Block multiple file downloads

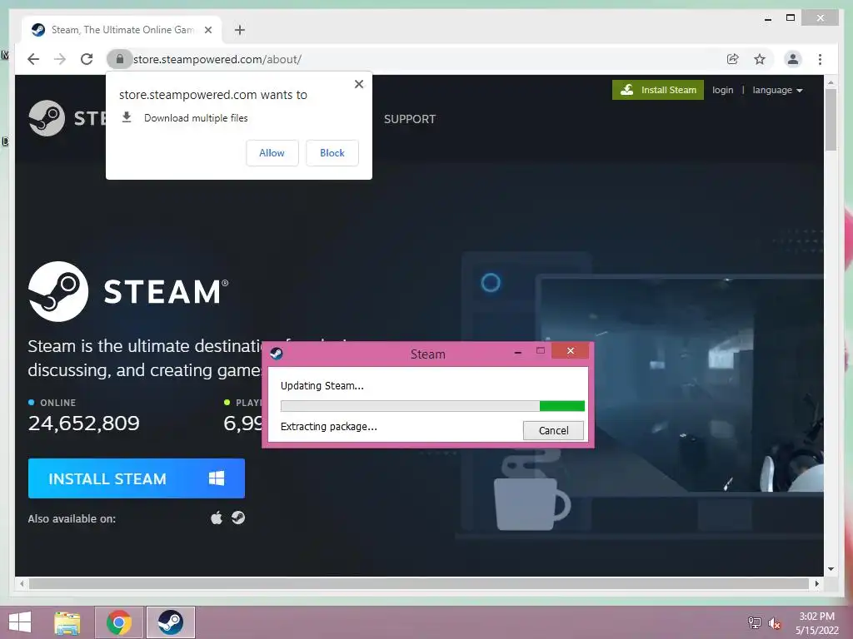[332, 153]
